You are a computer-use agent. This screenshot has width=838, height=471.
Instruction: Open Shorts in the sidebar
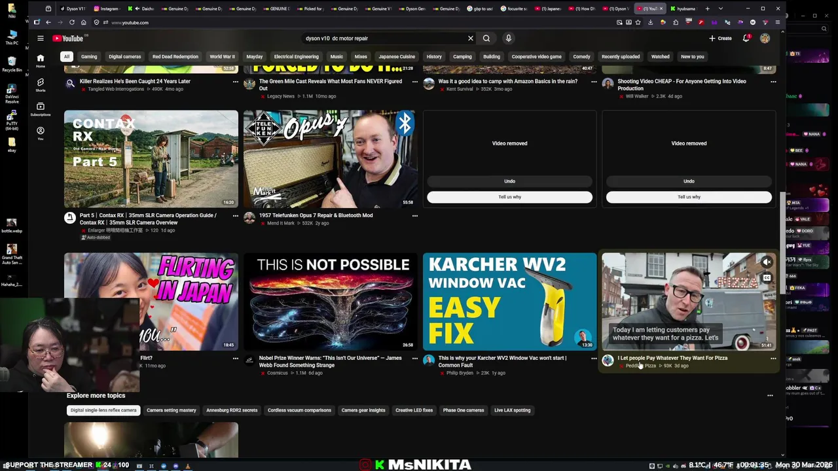click(40, 84)
